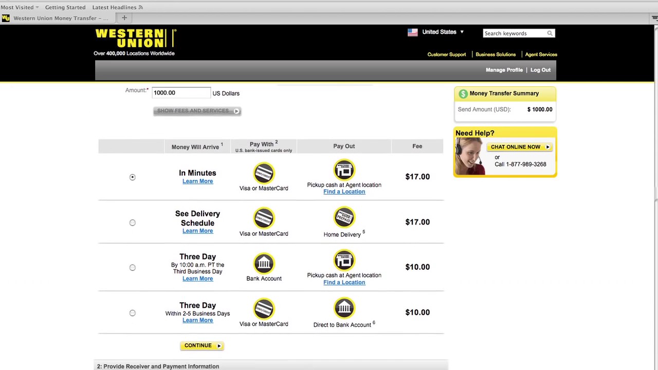Click the Pay With column header
Image resolution: width=658 pixels, height=370 pixels.
(x=264, y=146)
